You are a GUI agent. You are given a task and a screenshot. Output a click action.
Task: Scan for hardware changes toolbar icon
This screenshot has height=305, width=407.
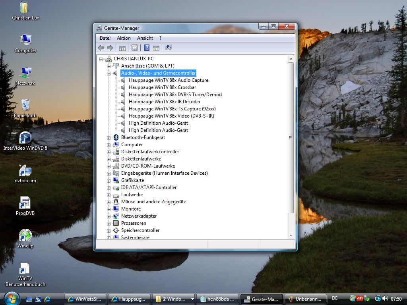(x=169, y=48)
